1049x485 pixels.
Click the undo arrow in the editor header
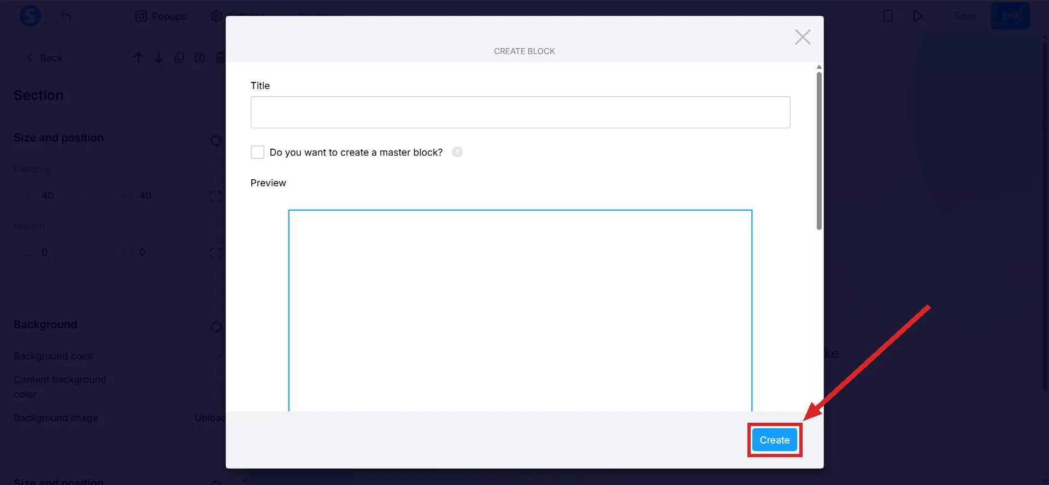(66, 16)
